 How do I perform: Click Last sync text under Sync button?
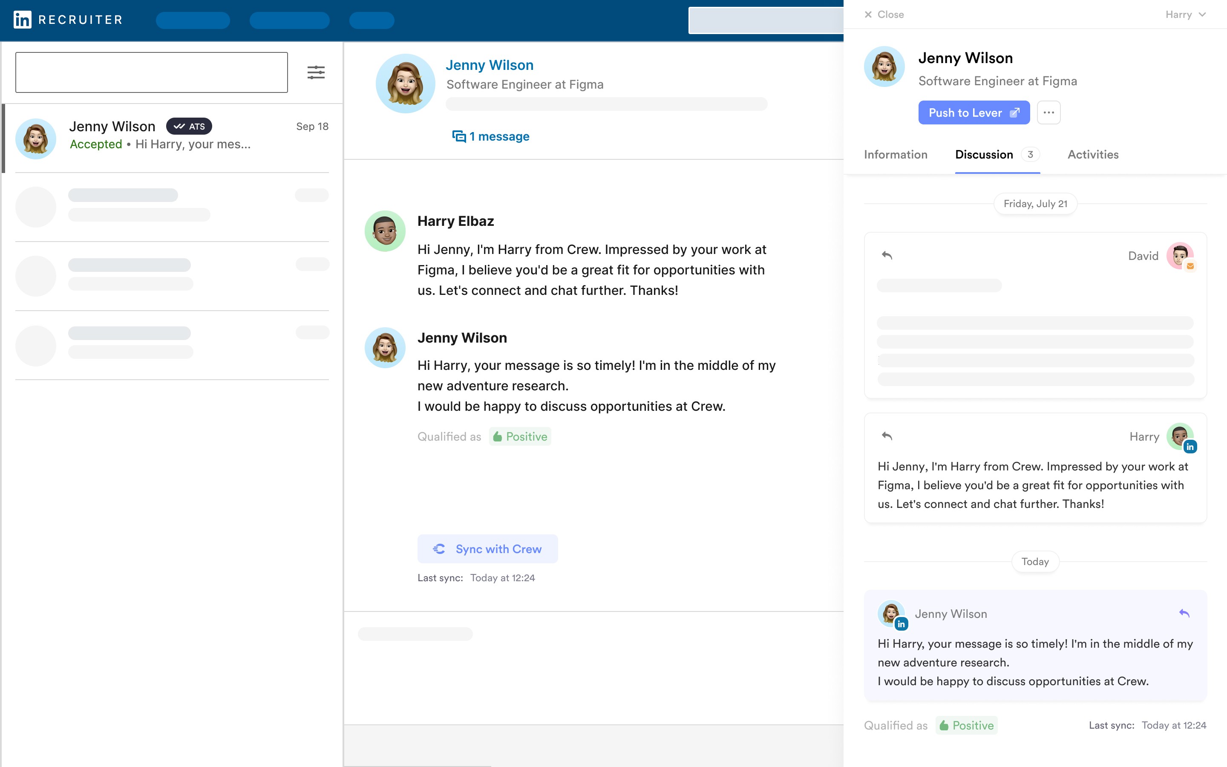[476, 578]
